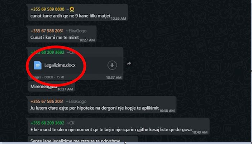
Task: Click the 'Cunat i kemi me te miret' message
Action: click(x=54, y=37)
